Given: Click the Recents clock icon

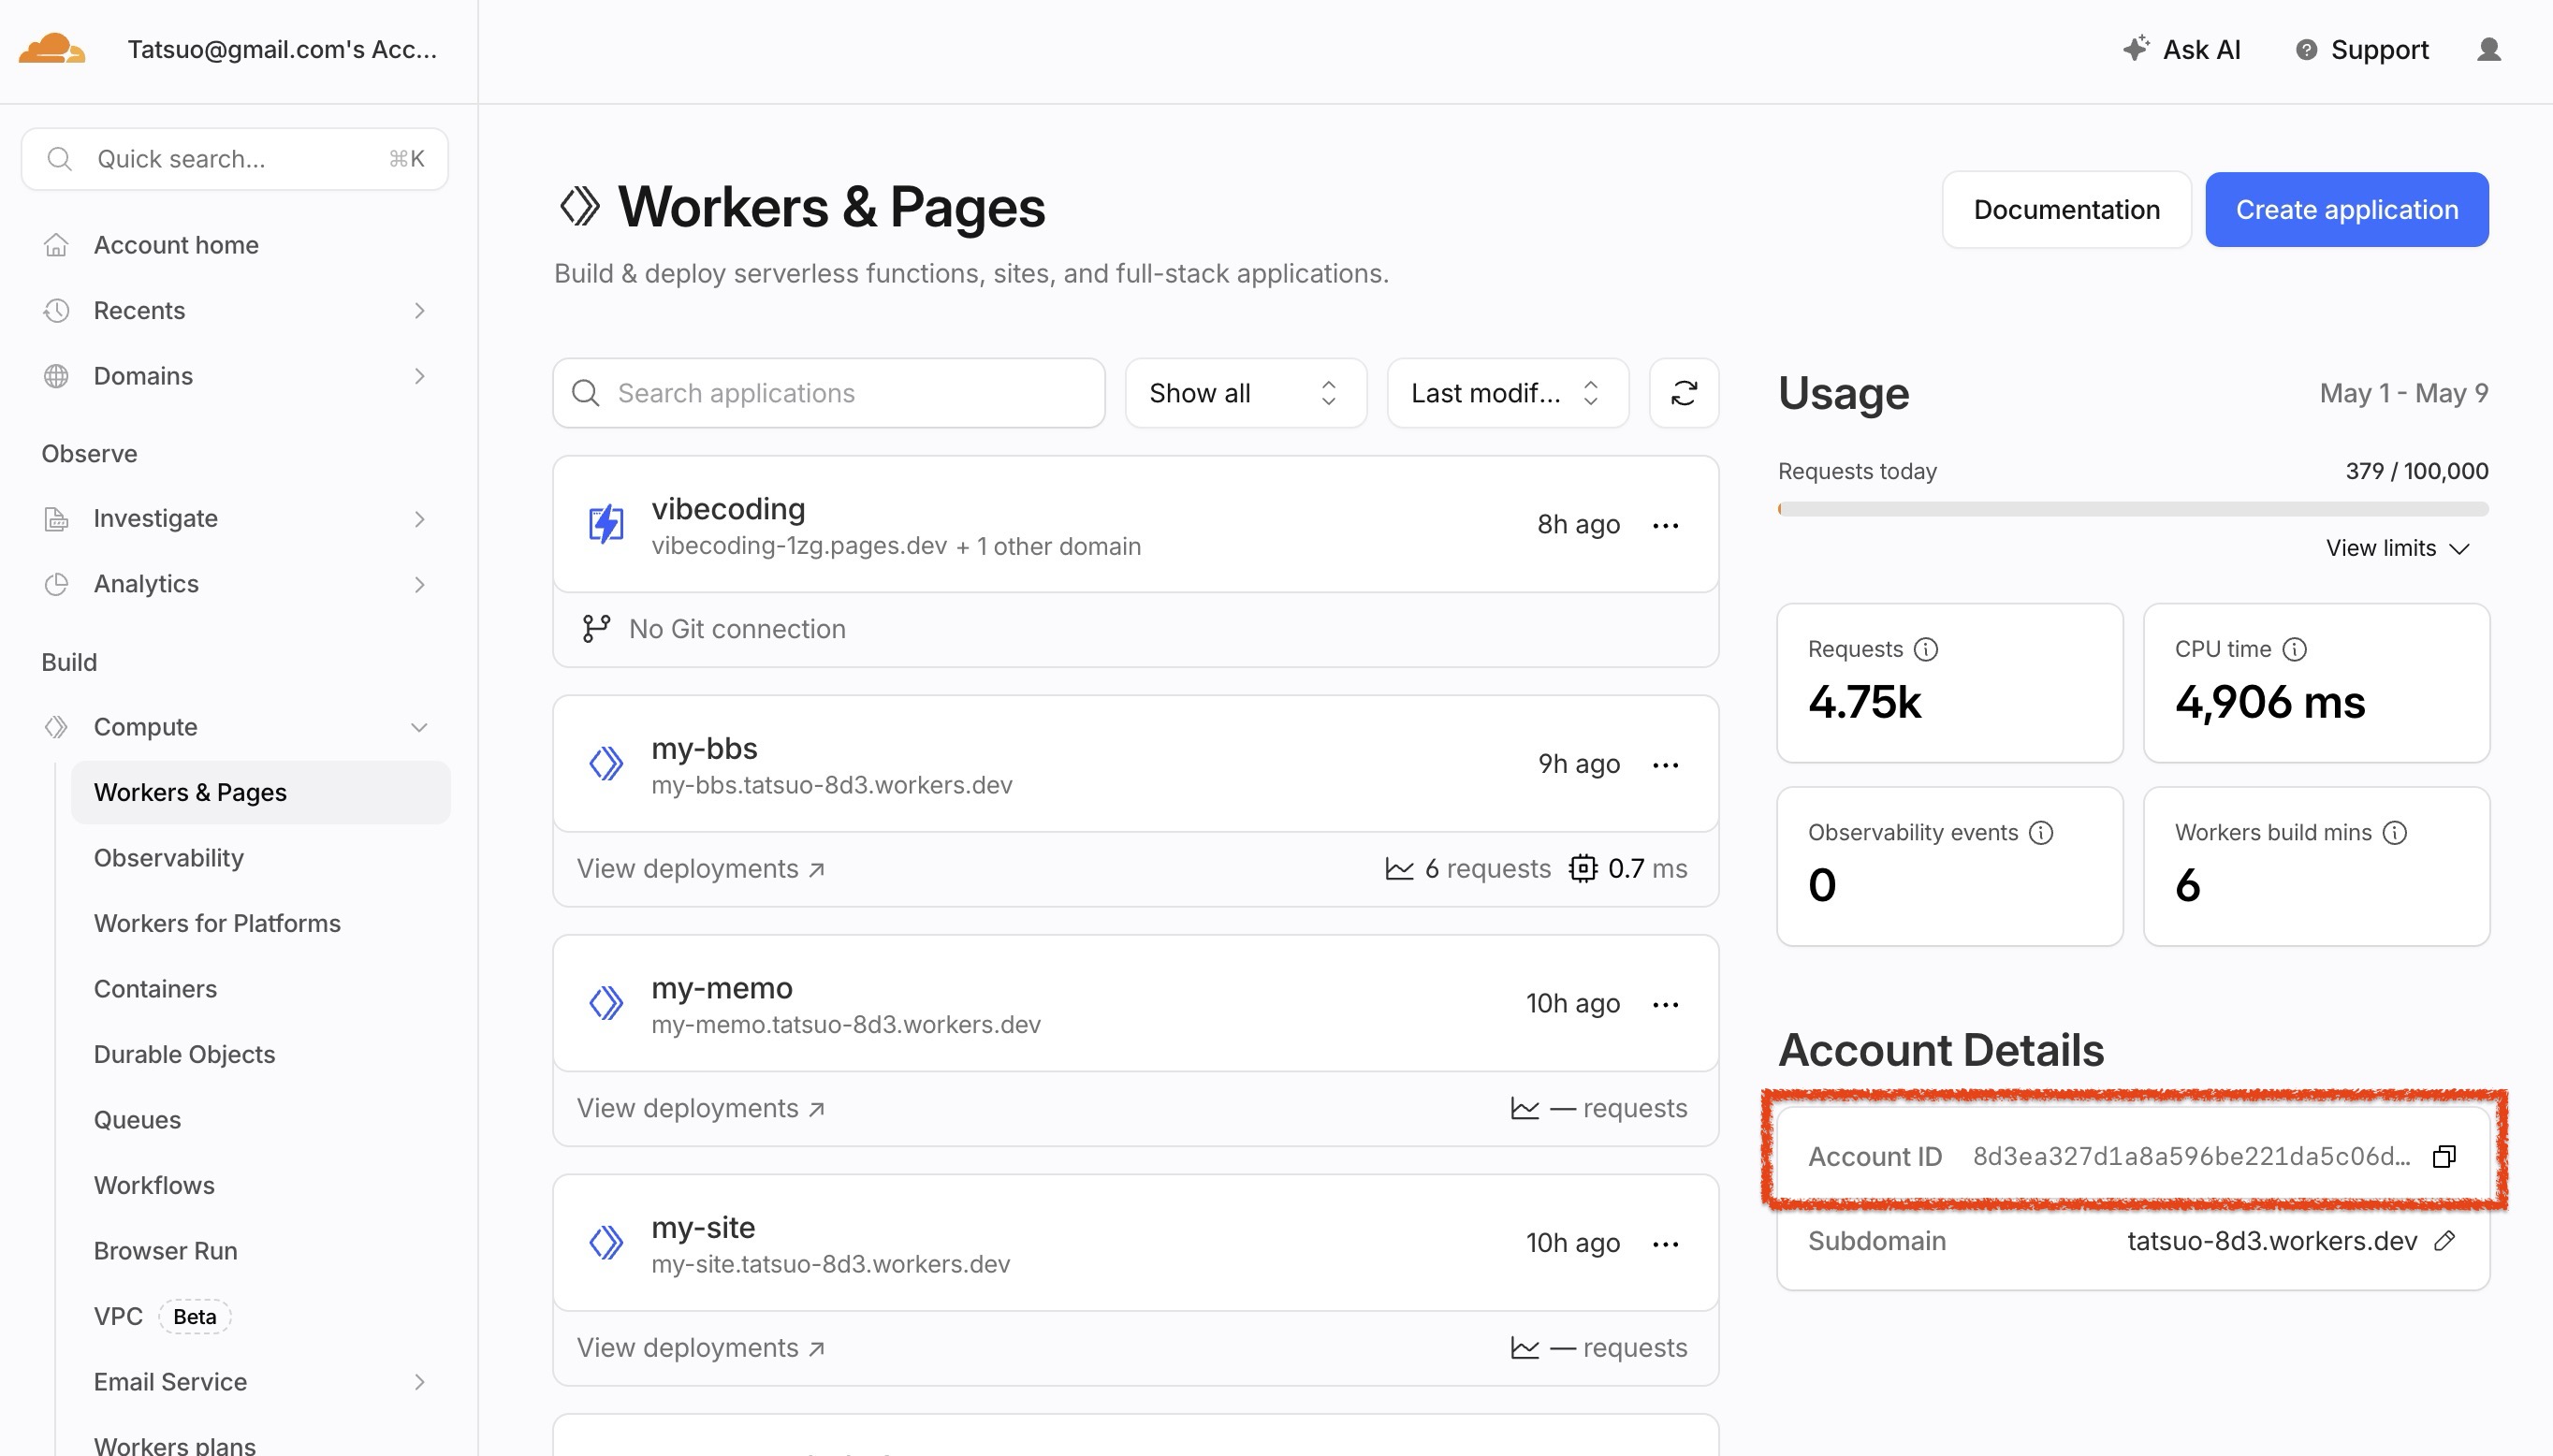Looking at the screenshot, I should (x=56, y=311).
